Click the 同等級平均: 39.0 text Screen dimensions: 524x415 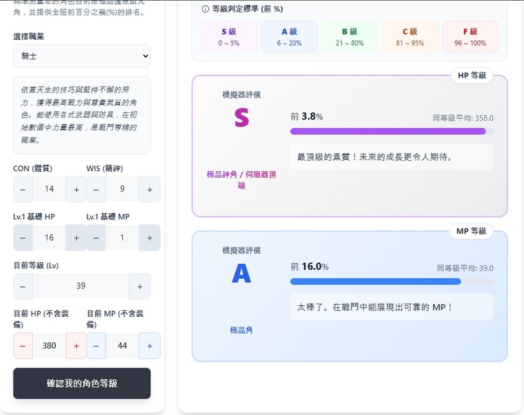pyautogui.click(x=465, y=268)
